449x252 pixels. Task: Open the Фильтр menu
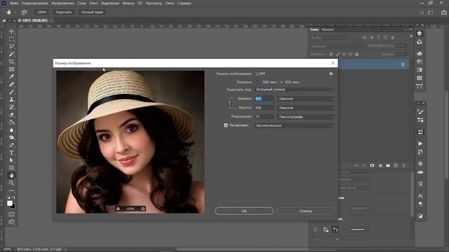128,3
